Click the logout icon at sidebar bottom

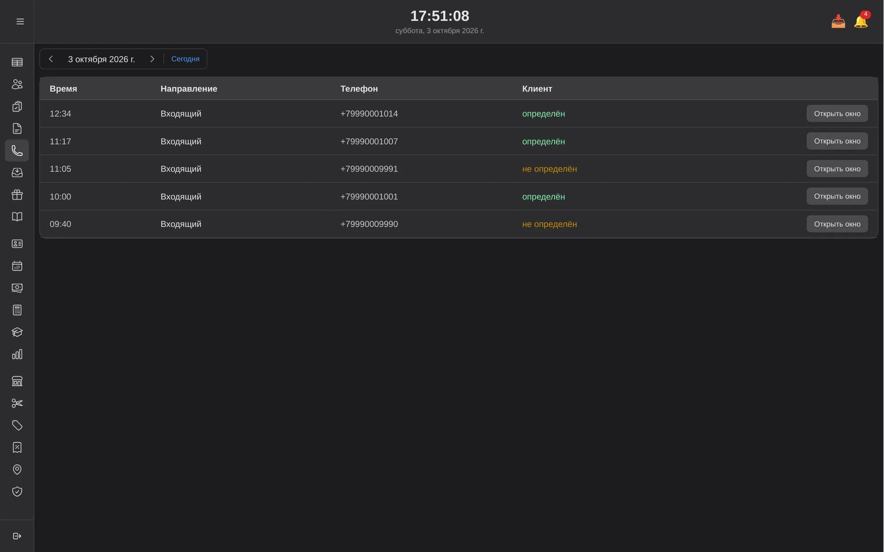coord(17,536)
